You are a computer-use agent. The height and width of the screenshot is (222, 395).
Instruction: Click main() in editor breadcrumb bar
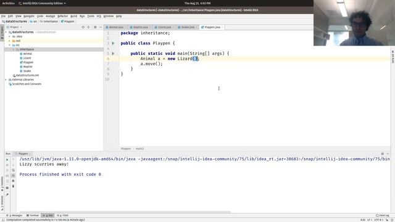click(x=140, y=149)
